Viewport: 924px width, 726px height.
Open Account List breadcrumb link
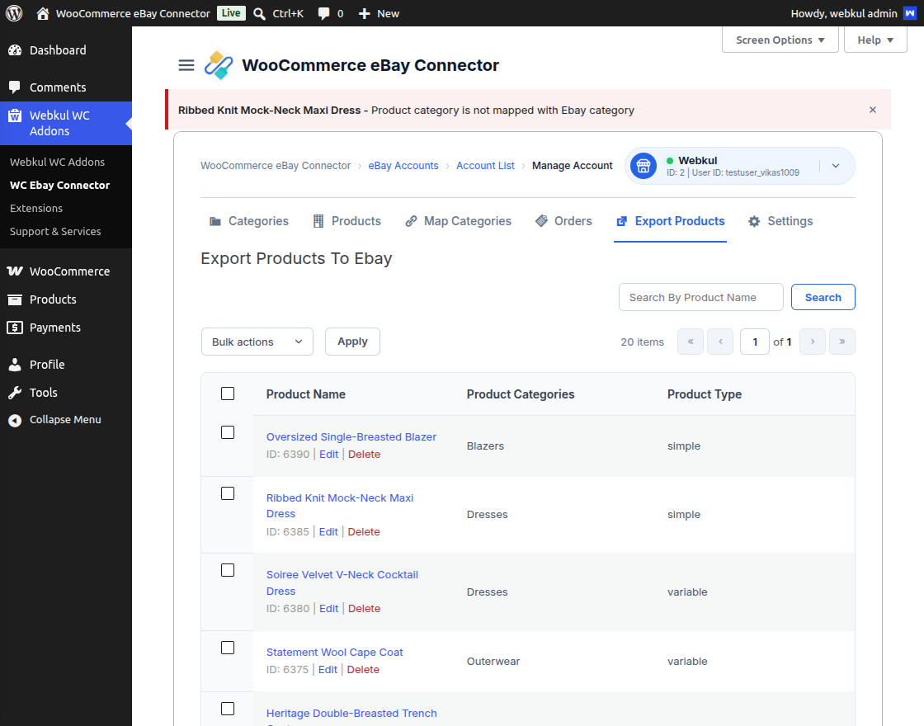click(x=485, y=166)
